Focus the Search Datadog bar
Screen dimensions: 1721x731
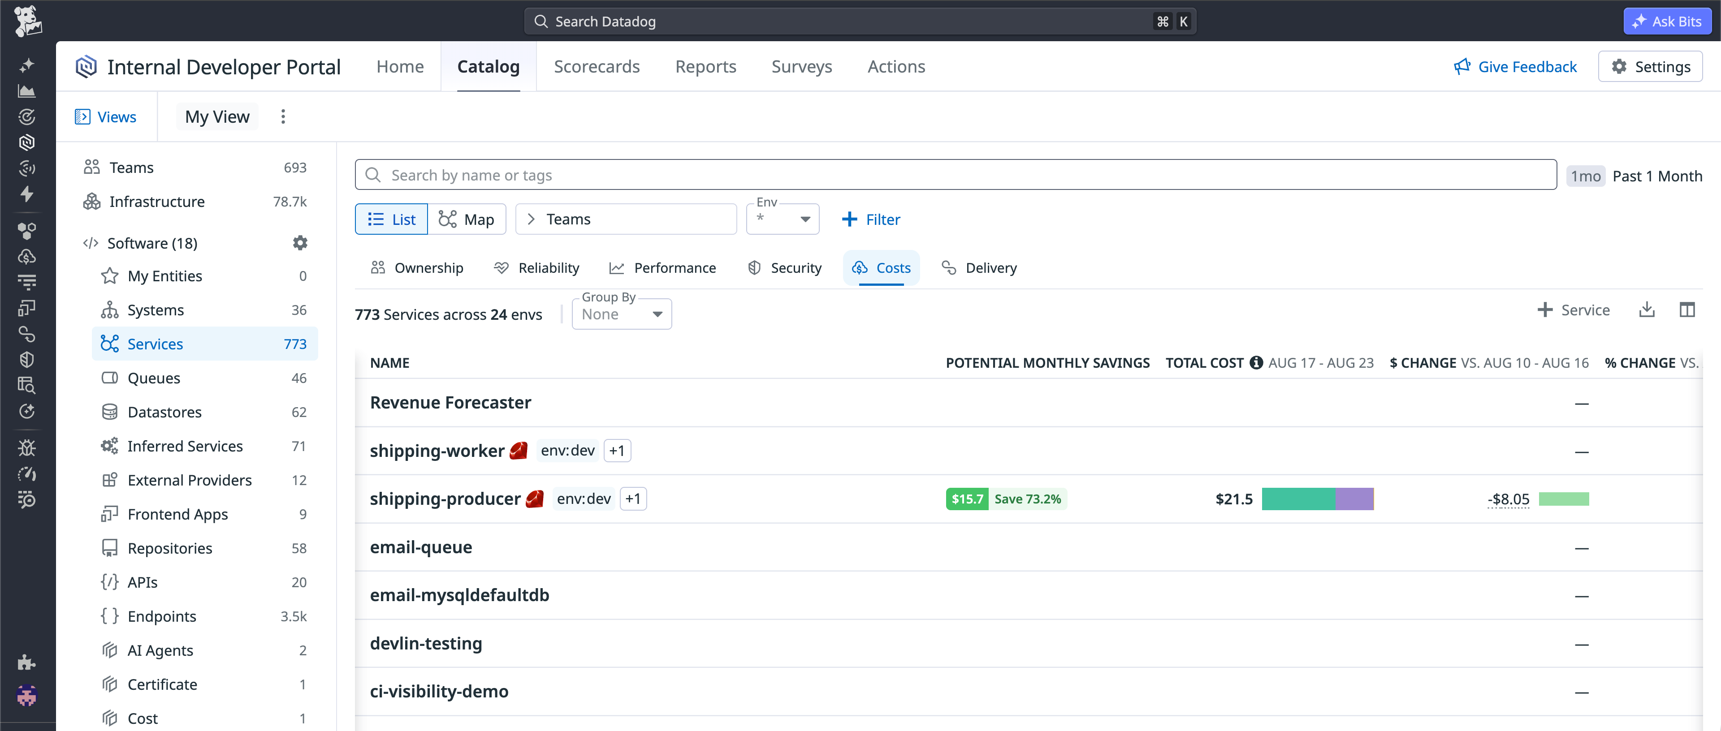[x=860, y=21]
